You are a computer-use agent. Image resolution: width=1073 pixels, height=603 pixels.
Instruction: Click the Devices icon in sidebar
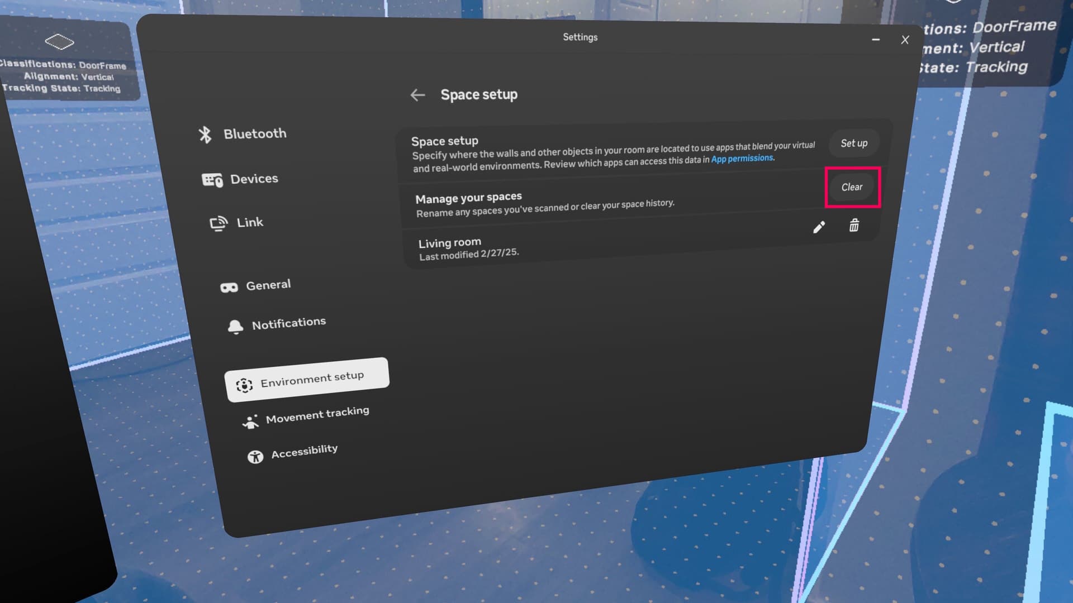point(212,180)
